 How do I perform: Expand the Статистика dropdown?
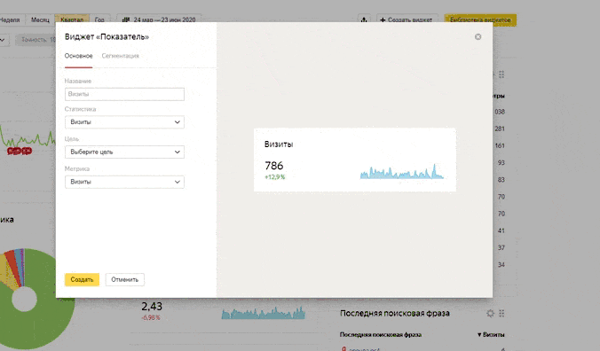pyautogui.click(x=124, y=122)
